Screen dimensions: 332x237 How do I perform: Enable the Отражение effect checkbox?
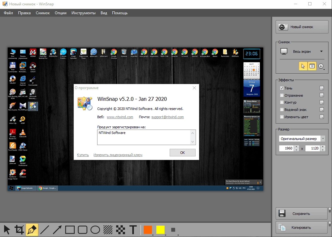coord(282,95)
